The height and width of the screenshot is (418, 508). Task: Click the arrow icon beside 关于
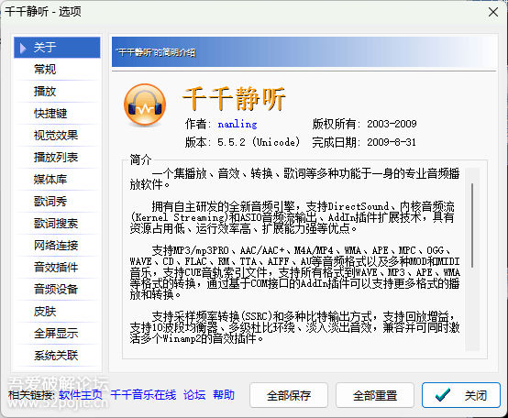click(x=23, y=48)
